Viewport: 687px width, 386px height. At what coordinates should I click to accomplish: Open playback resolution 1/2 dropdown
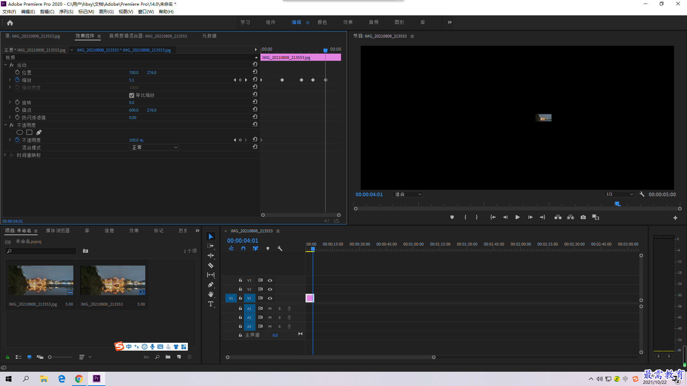click(x=619, y=194)
